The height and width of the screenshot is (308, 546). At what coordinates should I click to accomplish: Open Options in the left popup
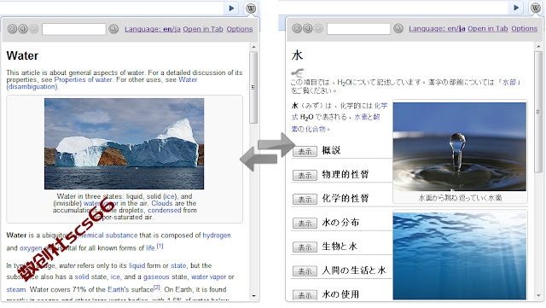[x=240, y=29]
